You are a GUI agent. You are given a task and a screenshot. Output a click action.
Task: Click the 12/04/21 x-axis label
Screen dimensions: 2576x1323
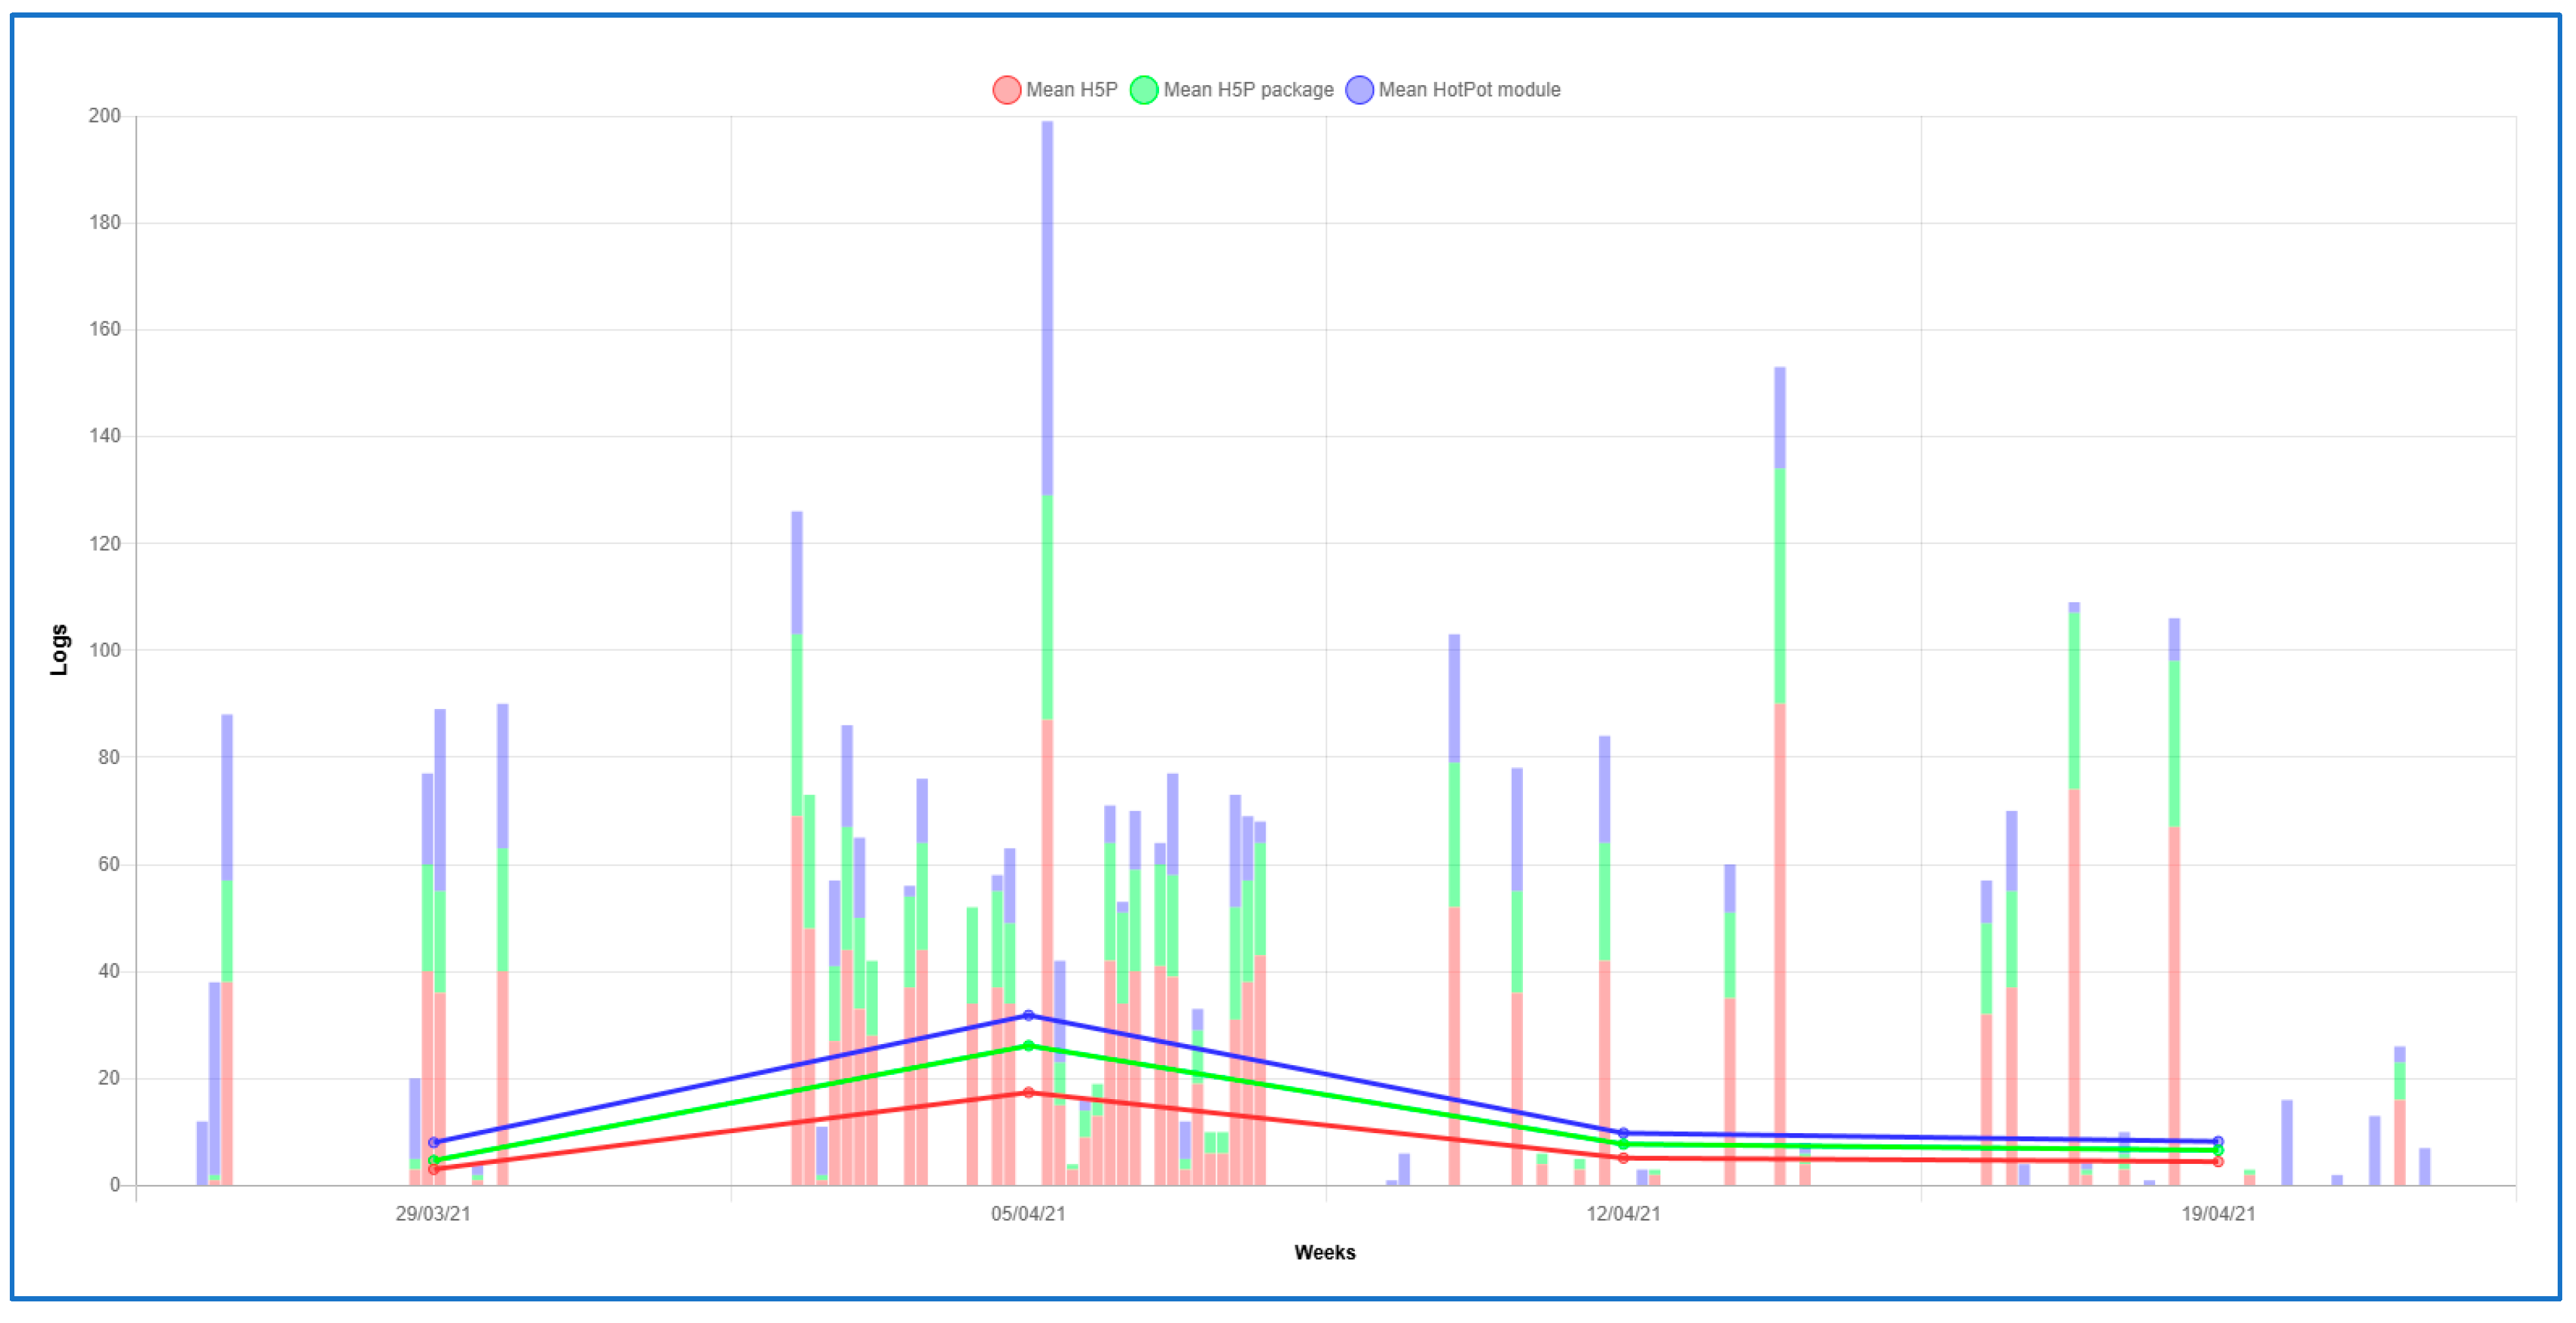pyautogui.click(x=1623, y=1214)
